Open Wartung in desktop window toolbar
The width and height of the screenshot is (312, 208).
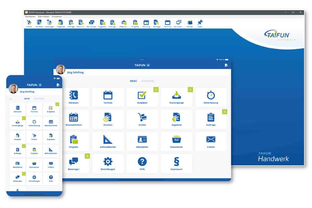click(x=146, y=23)
